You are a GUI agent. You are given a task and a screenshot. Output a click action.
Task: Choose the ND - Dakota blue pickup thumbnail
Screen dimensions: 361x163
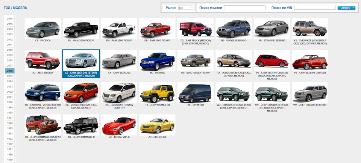tap(157, 61)
